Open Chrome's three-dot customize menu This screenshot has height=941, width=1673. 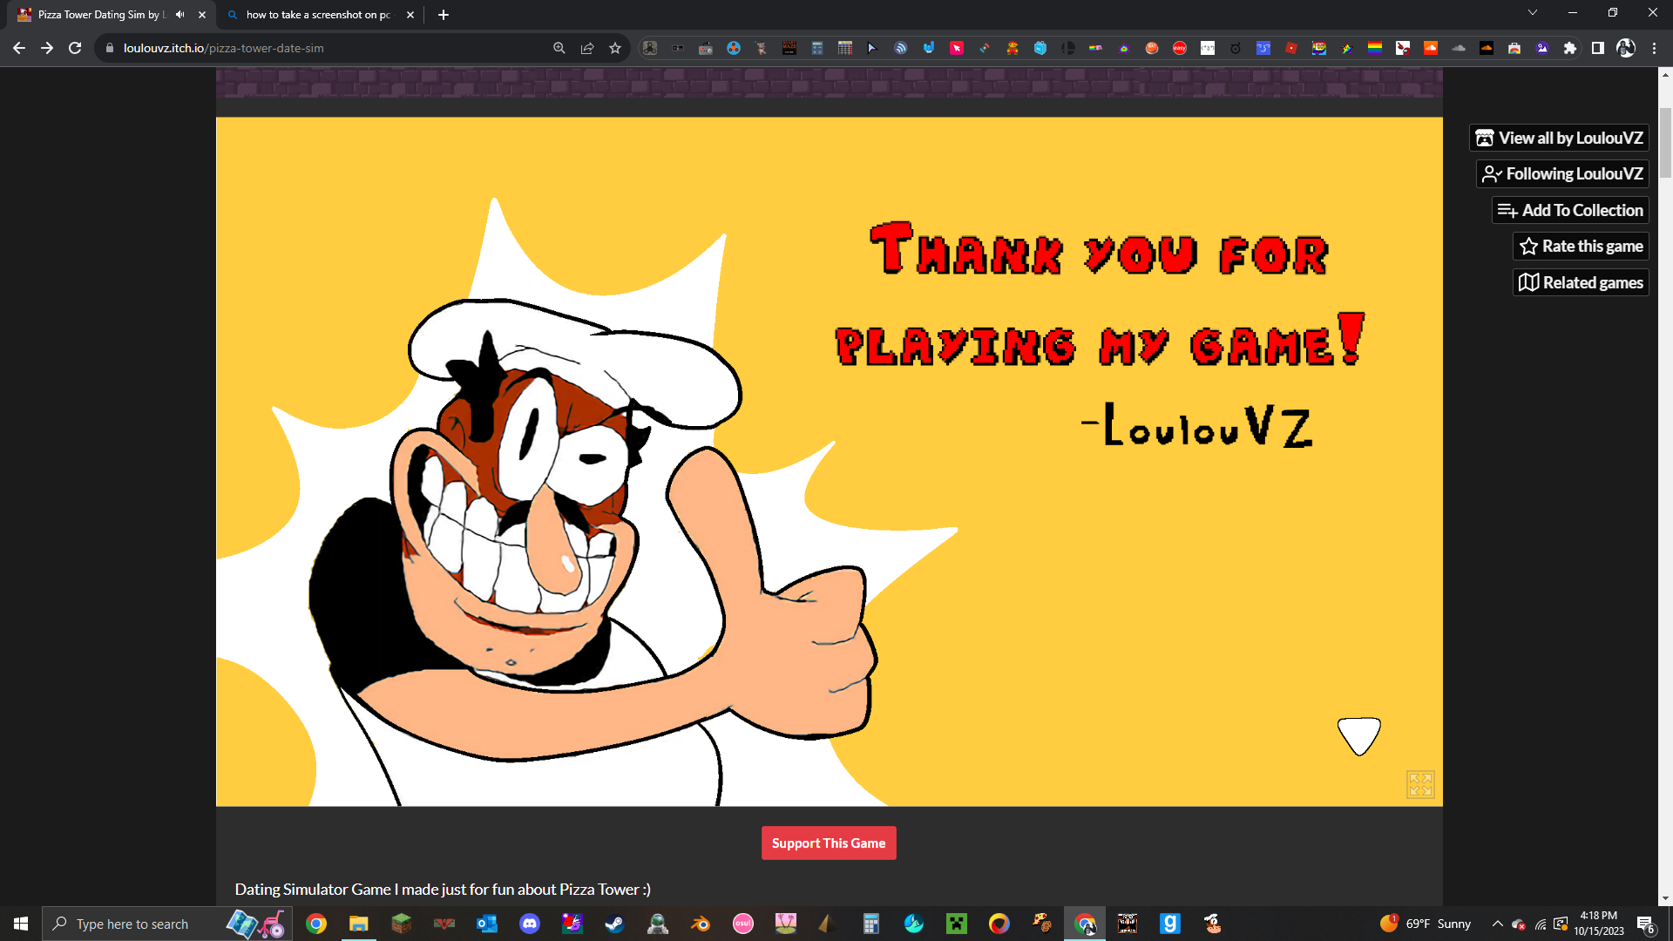[1655, 48]
